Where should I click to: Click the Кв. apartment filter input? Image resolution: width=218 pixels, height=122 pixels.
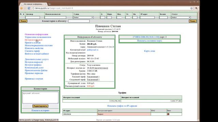click(x=135, y=17)
